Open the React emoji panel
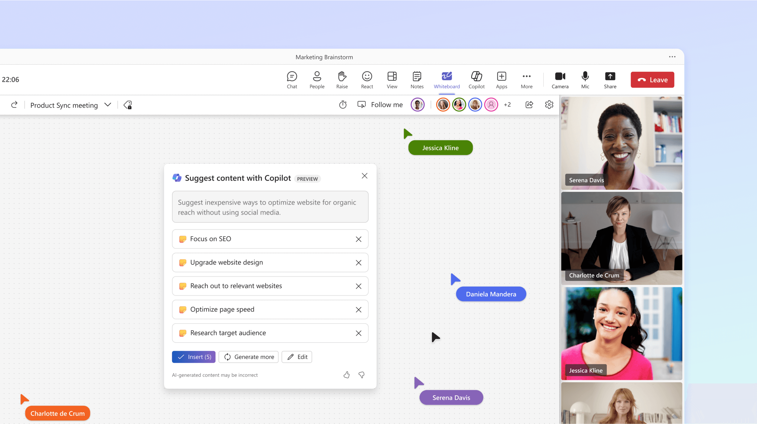The height and width of the screenshot is (424, 757). point(367,79)
